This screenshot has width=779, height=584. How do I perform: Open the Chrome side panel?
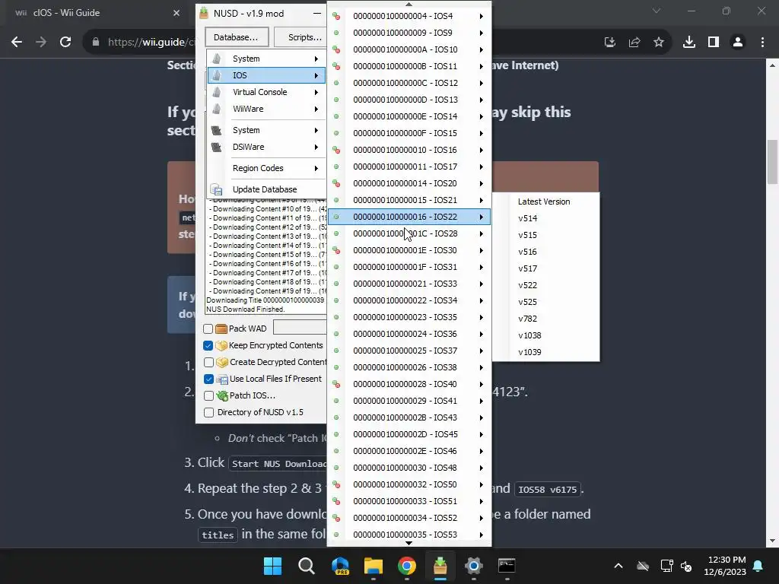714,43
